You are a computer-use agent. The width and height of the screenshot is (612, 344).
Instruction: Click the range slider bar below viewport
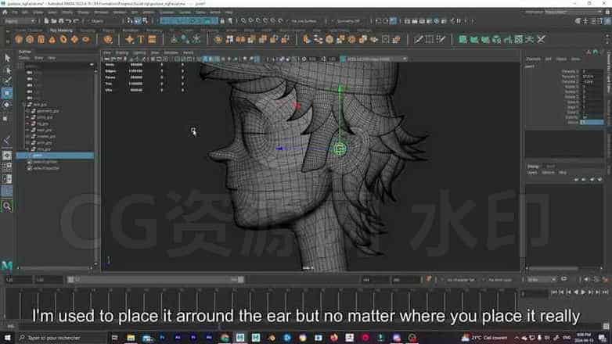(x=156, y=279)
